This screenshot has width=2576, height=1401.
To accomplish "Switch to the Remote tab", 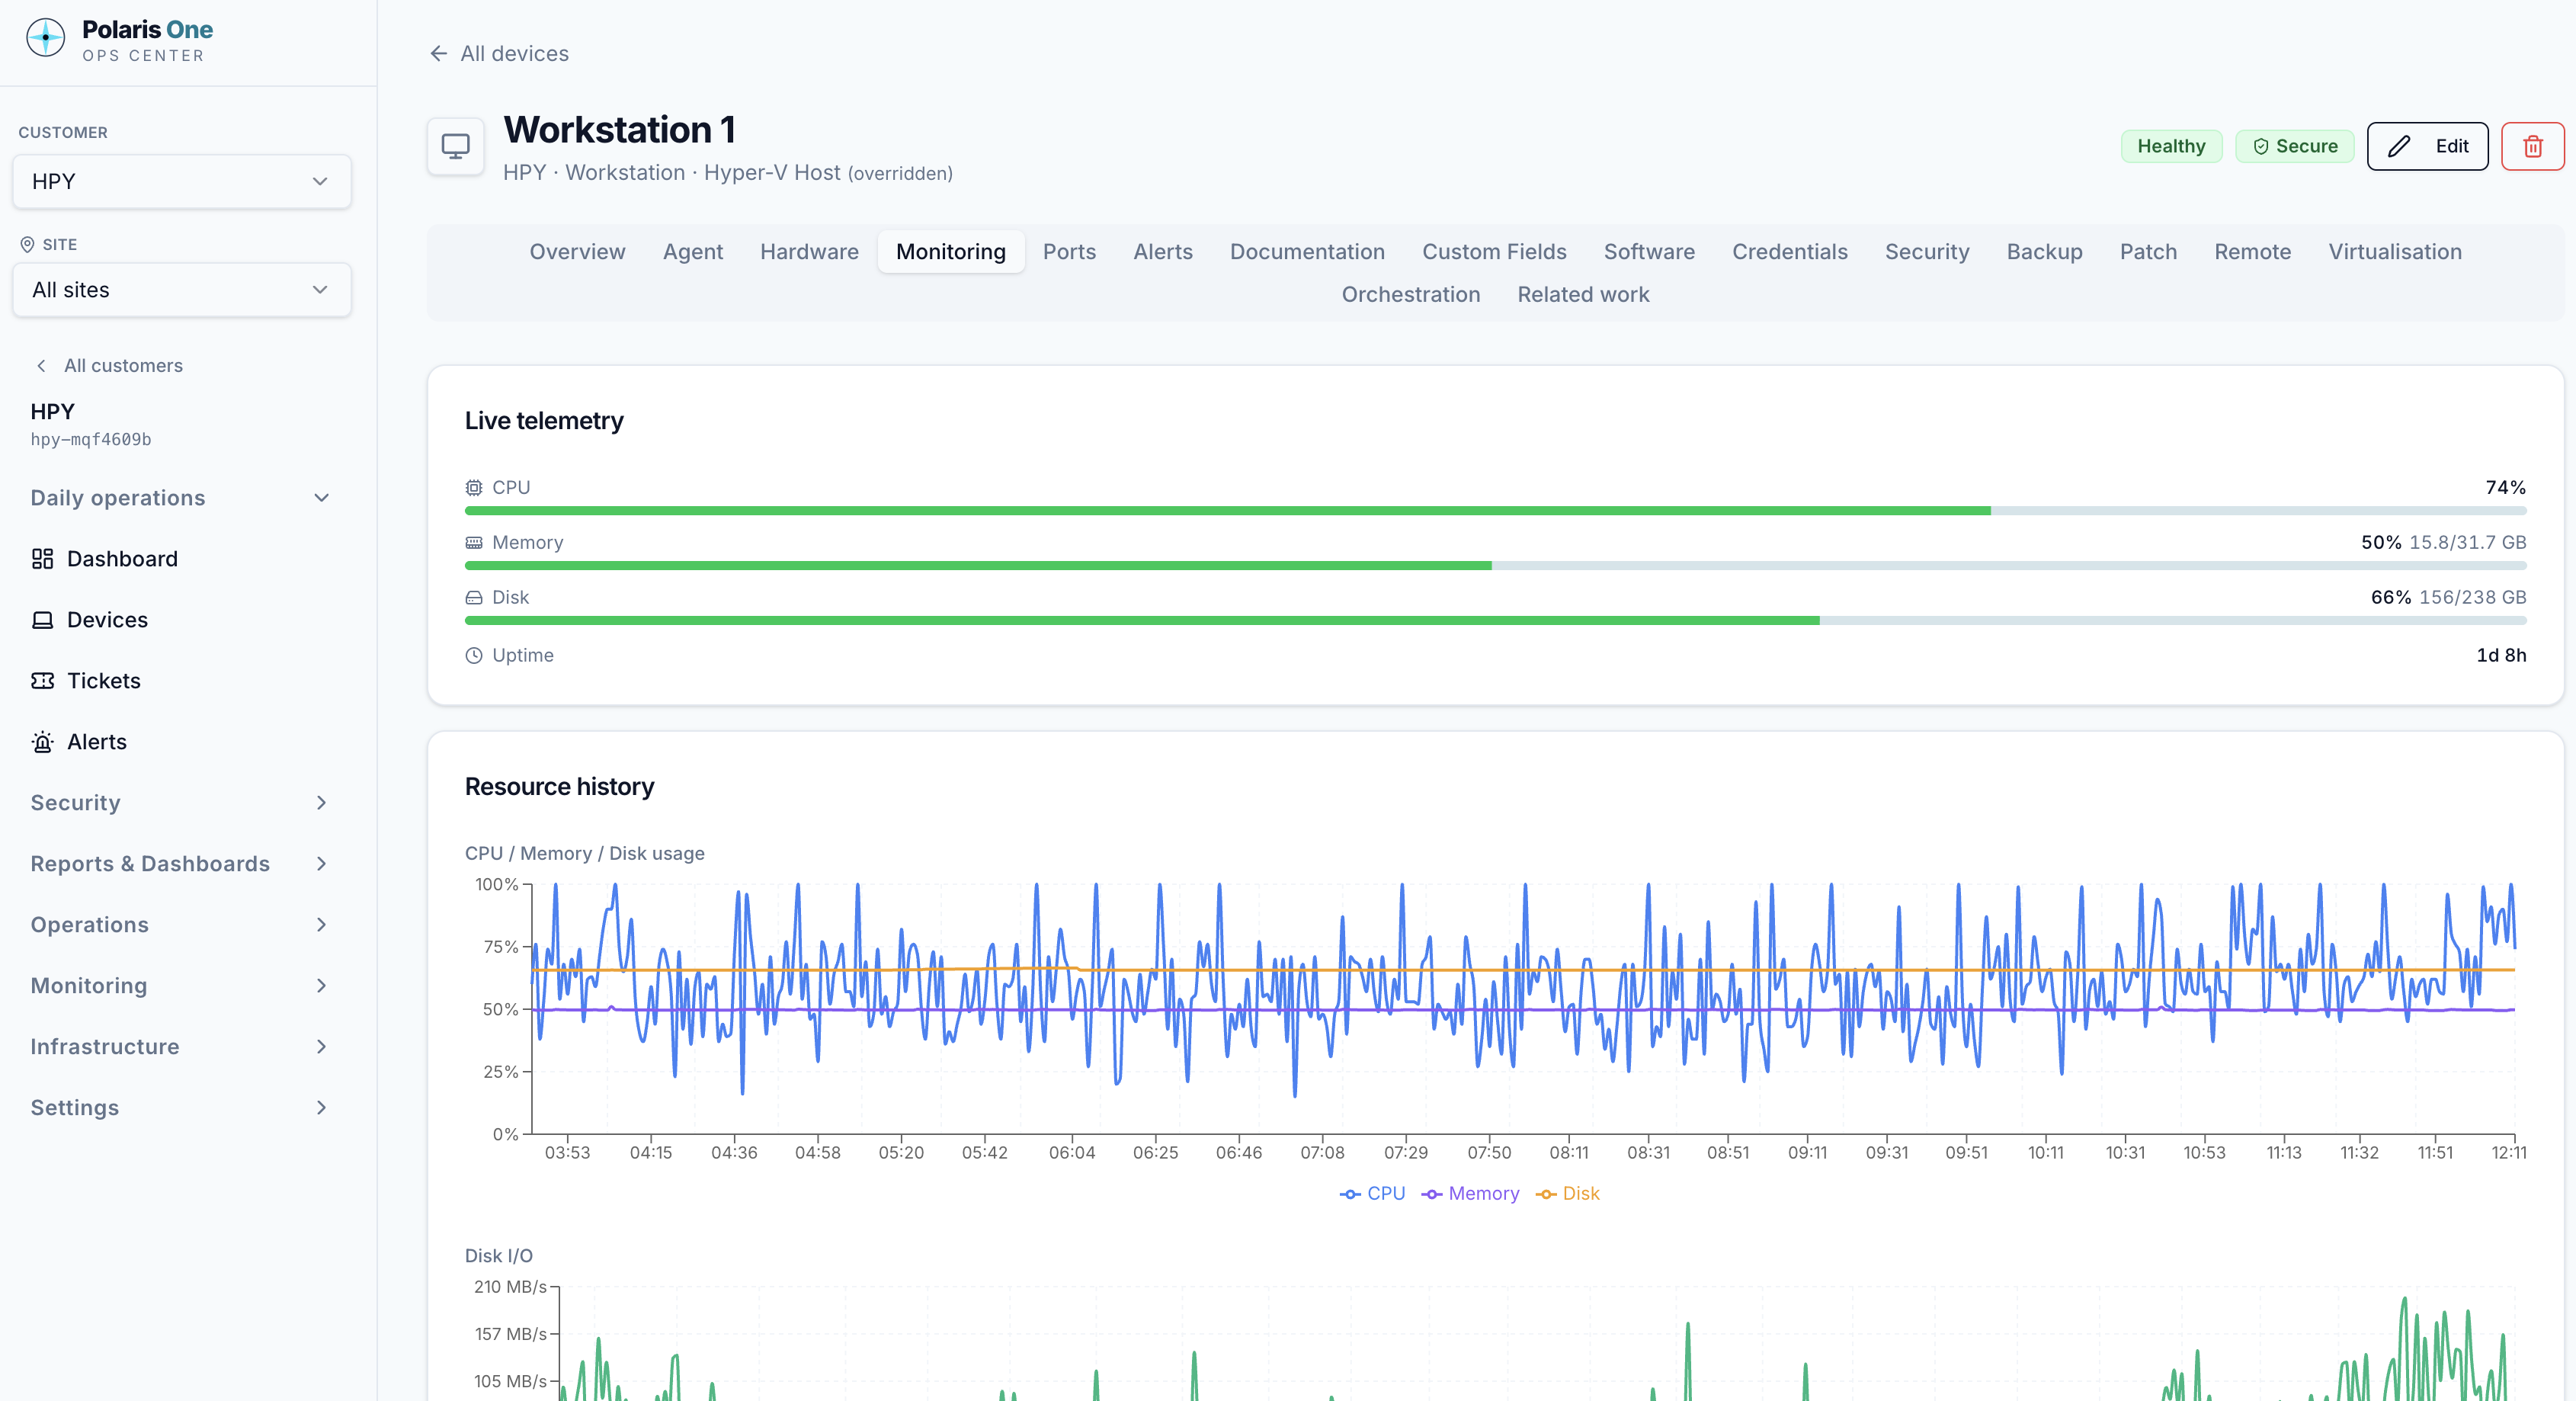I will [2252, 252].
